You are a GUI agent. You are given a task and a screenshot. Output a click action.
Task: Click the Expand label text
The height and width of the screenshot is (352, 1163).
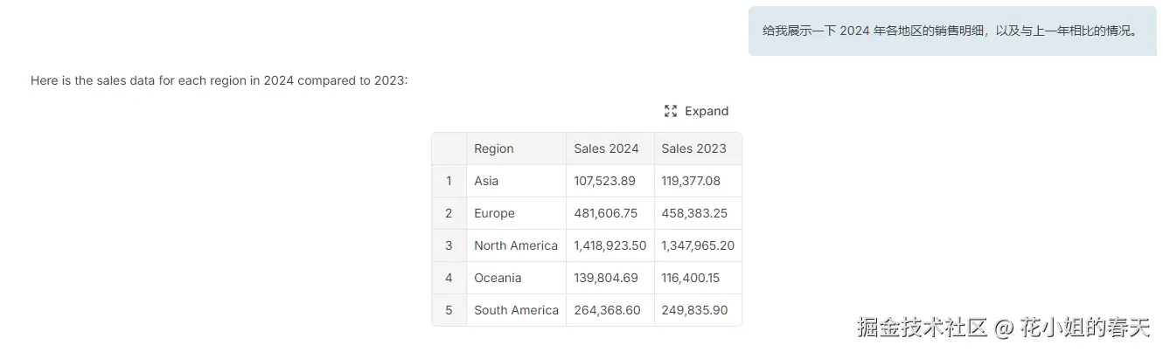pyautogui.click(x=707, y=111)
